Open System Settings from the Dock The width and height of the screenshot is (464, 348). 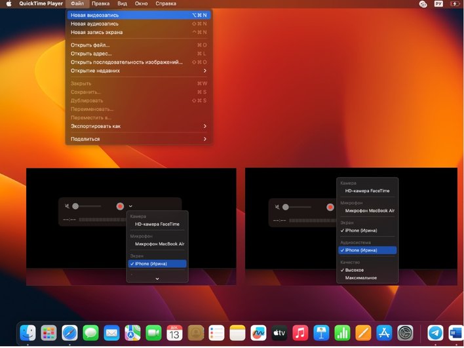coord(405,333)
